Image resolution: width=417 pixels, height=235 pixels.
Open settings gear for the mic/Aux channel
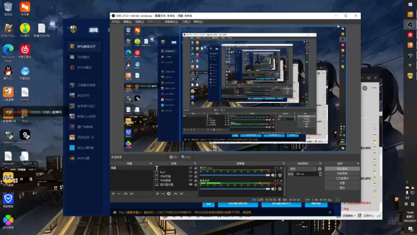click(280, 175)
